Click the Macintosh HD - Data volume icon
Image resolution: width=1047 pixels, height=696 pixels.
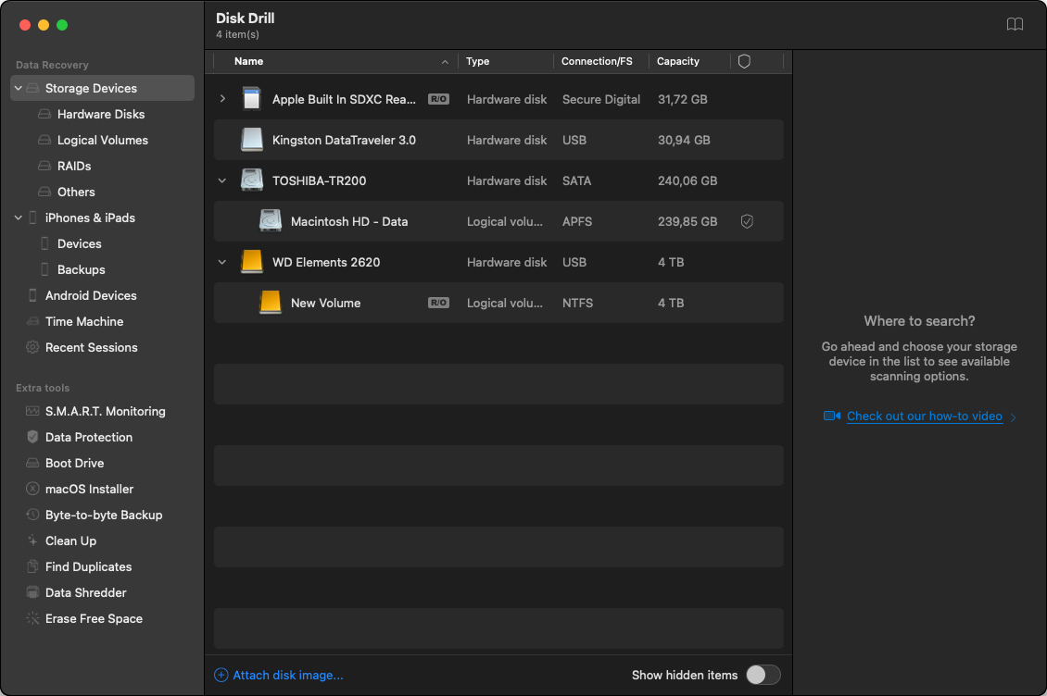click(x=271, y=221)
